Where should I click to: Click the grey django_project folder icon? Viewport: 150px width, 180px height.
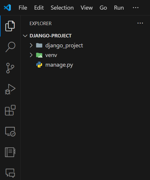point(39,45)
